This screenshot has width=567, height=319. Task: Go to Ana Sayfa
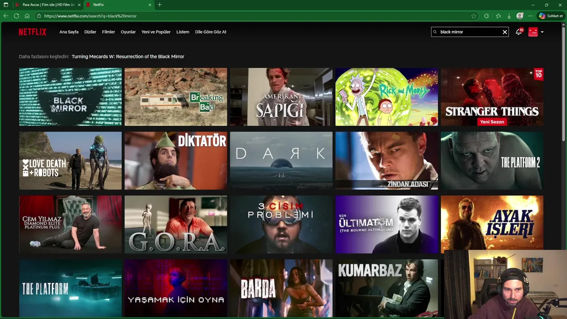69,32
